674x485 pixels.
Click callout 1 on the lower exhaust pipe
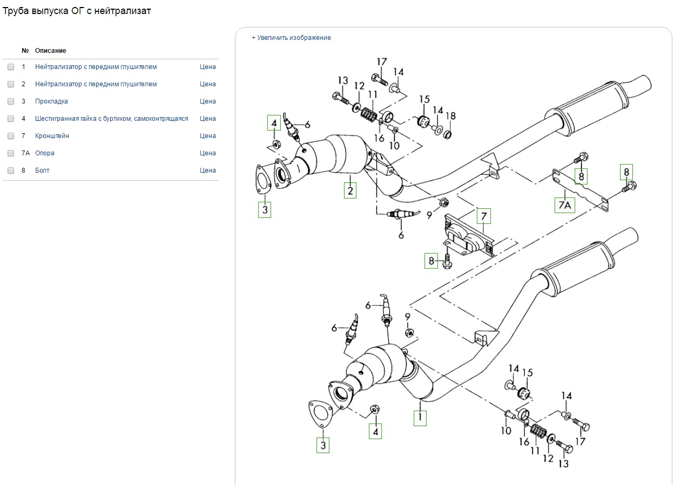tap(420, 418)
